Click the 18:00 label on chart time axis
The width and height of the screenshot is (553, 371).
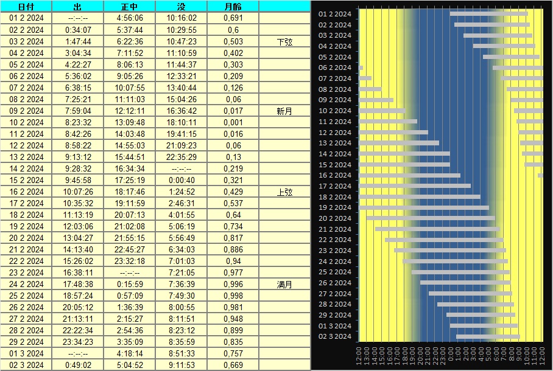point(404,355)
